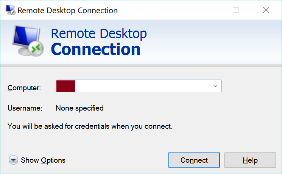The width and height of the screenshot is (282, 174).
Task: Click the Username label
Action: pyautogui.click(x=25, y=108)
